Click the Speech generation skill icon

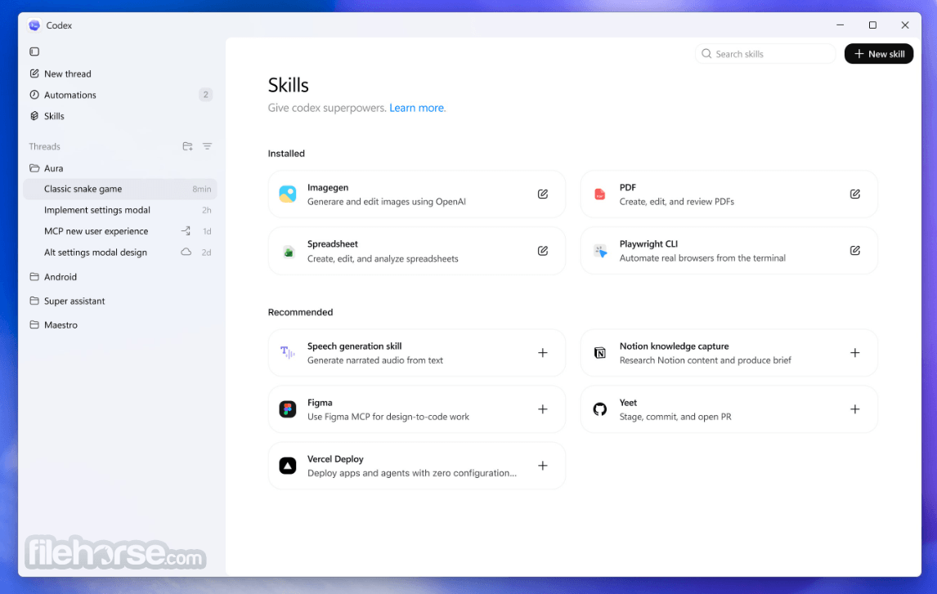288,353
